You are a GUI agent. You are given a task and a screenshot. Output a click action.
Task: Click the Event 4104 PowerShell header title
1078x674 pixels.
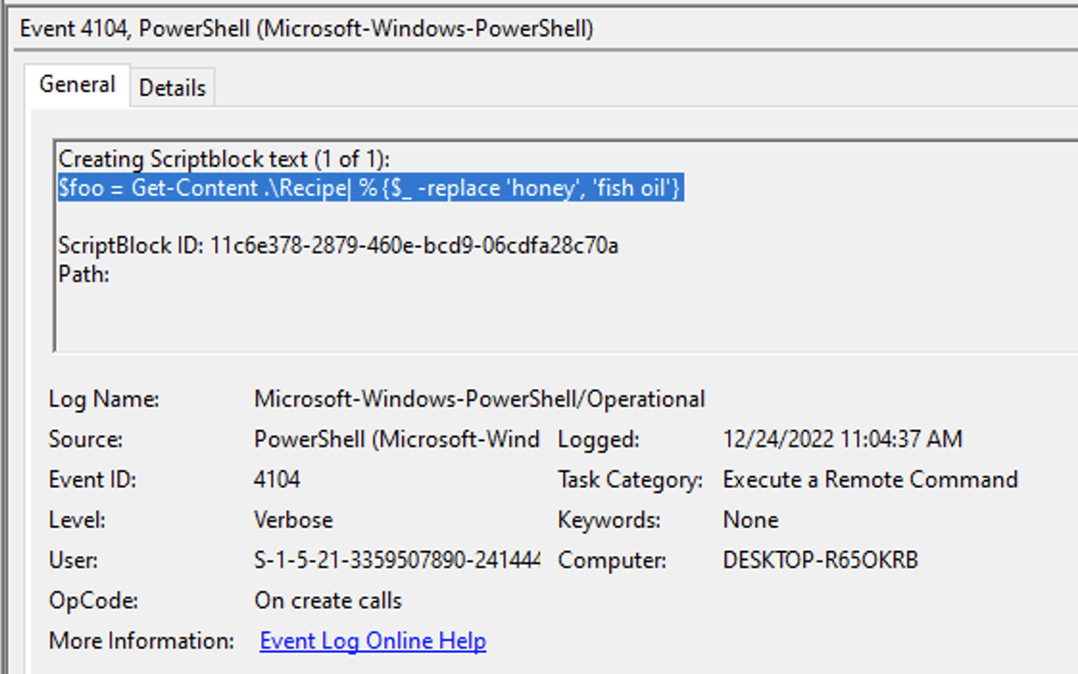[306, 29]
